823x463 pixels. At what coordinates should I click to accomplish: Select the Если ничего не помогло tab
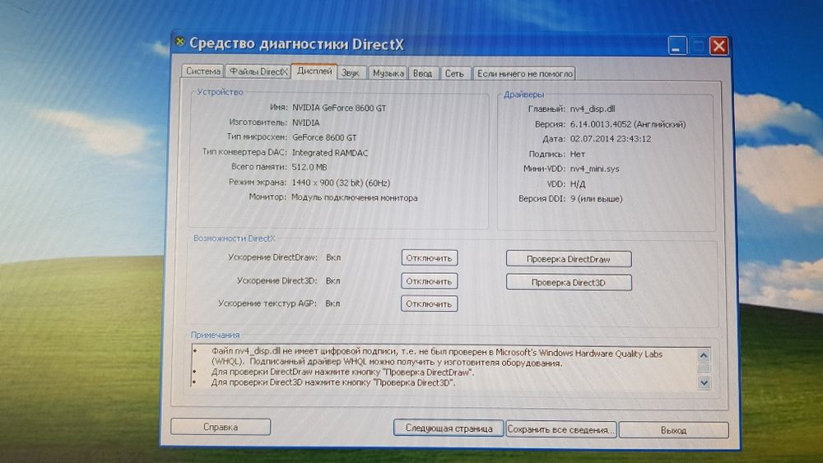[524, 73]
